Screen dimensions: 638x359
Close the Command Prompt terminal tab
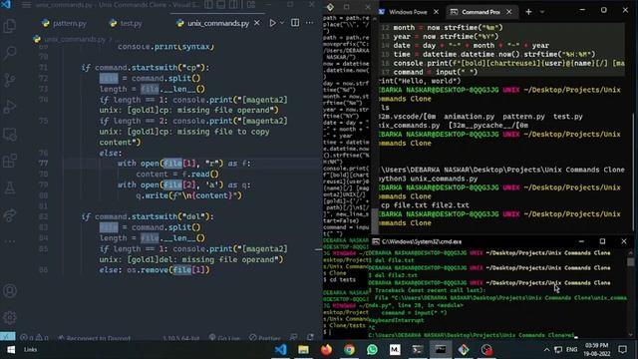click(x=509, y=12)
